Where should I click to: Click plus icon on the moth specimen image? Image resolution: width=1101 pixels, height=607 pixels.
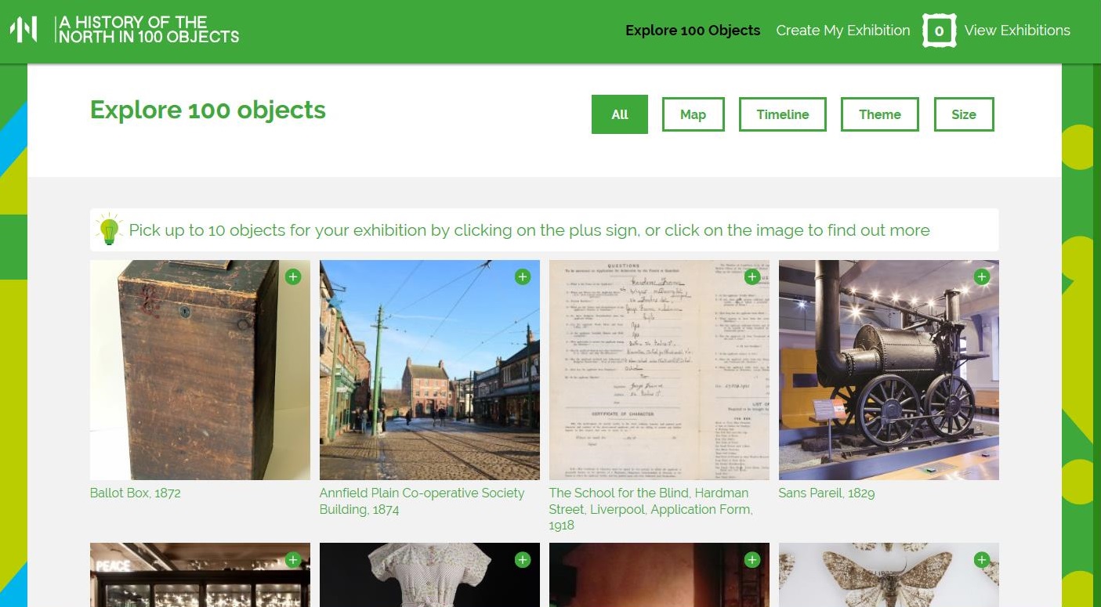tap(982, 559)
